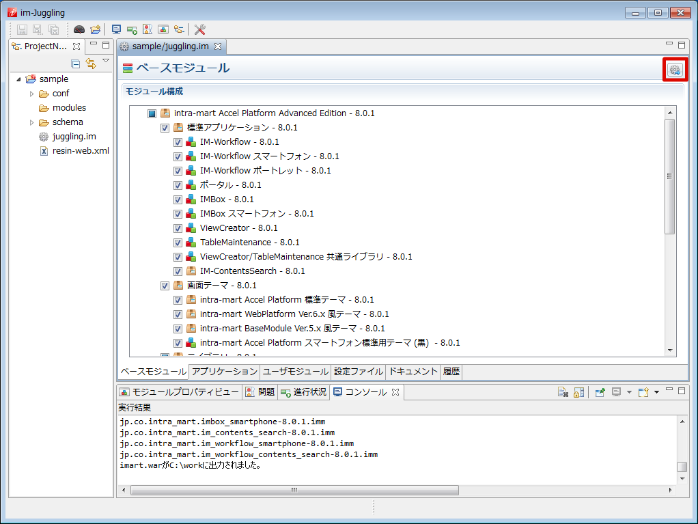Toggle the intra-mart Accel Platform Advanced Edition checkbox
The image size is (698, 524).
152,113
